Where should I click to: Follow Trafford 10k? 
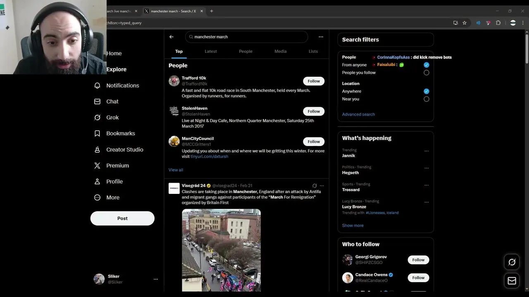click(314, 81)
